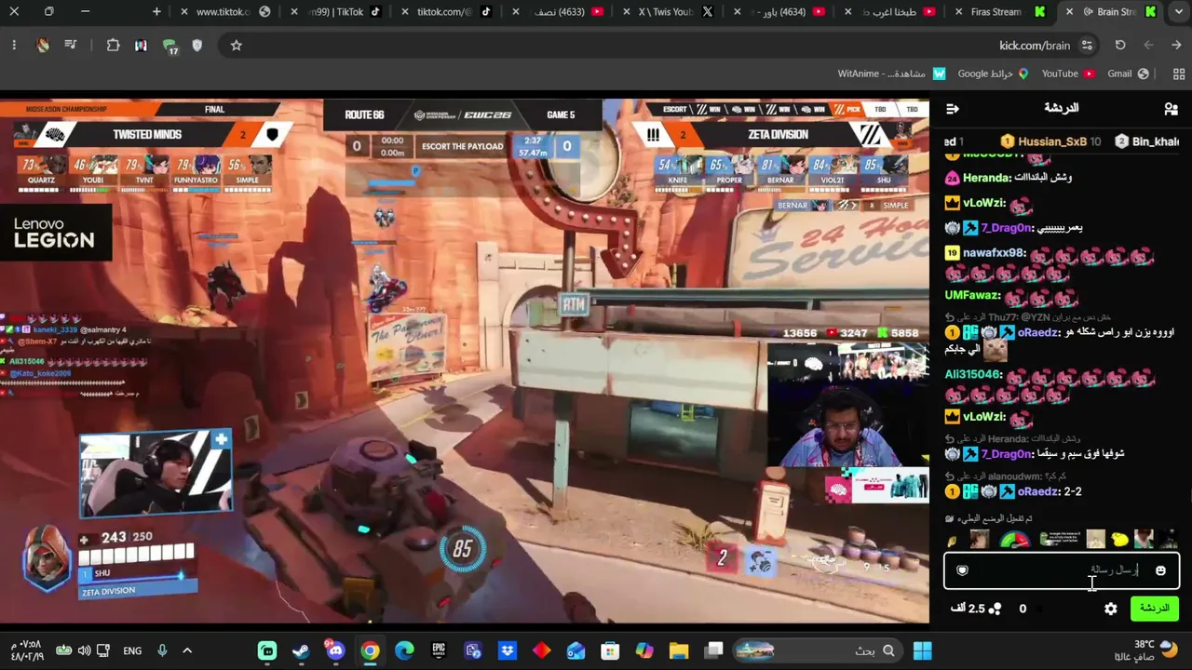
Task: Open the Windows Start menu
Action: (922, 650)
